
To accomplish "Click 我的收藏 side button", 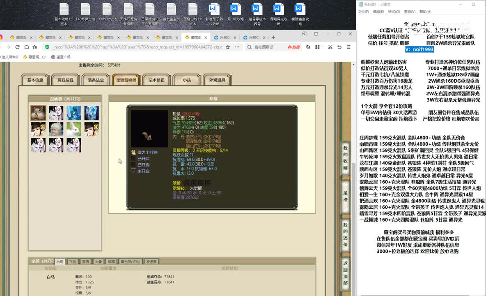I will click(345, 158).
